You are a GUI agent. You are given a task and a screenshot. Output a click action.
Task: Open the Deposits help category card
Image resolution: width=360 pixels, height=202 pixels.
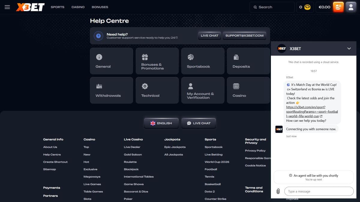[x=248, y=61]
